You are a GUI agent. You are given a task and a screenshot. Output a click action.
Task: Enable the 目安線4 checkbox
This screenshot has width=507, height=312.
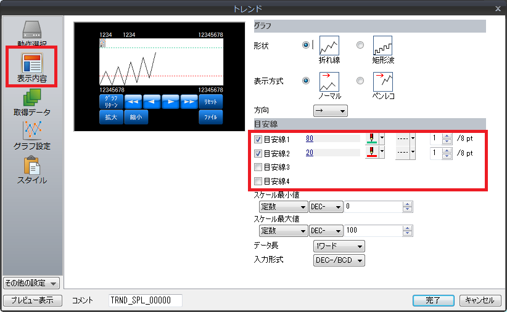coord(258,181)
